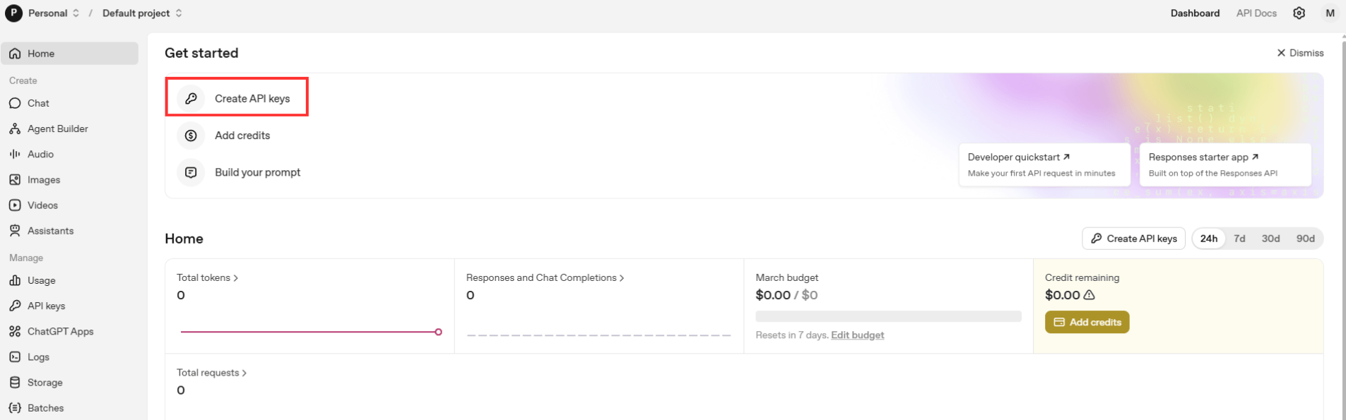1346x420 pixels.
Task: Click the Agent Builder sidebar icon
Action: tap(15, 128)
